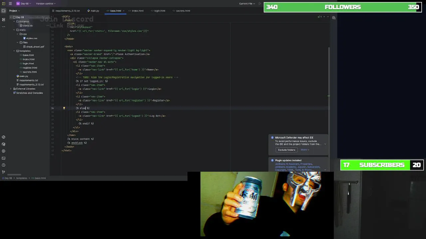Select cheat_sheet.pdf in project tree
Image resolution: width=426 pixels, height=239 pixels.
coord(34,47)
